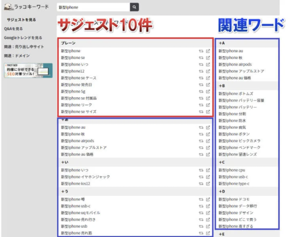Click 新型iphone データ移行 in related words
The width and height of the screenshot is (296, 237).
point(238,206)
